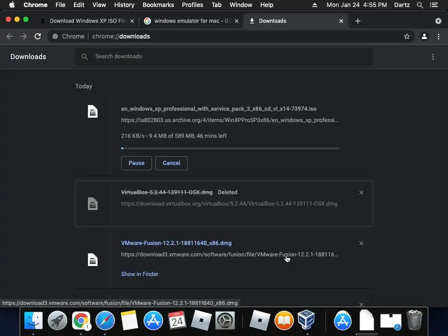Open the View menu
The width and height of the screenshot is (448, 336).
(99, 5)
